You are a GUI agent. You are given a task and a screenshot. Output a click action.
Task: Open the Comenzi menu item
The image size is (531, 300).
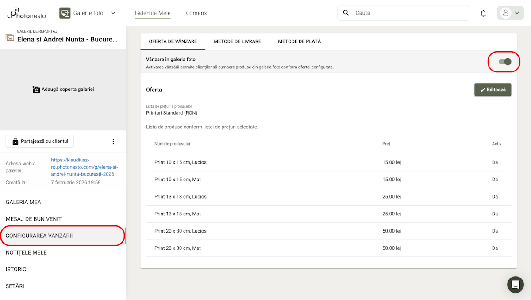[x=197, y=13]
